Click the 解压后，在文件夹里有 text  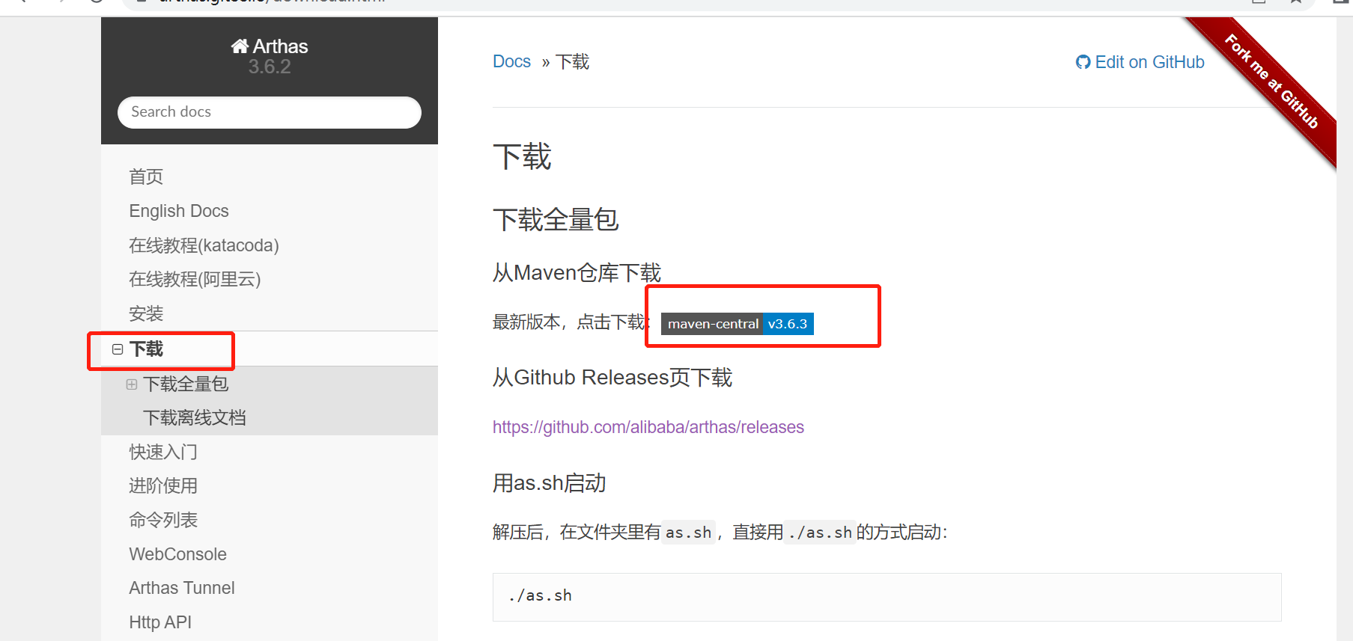pos(577,533)
